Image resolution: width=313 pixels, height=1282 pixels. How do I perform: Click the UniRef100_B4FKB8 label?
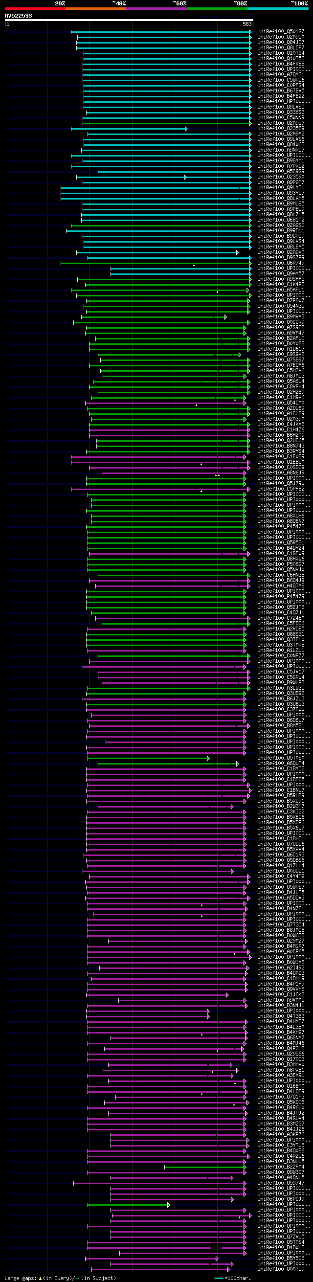pos(281,64)
